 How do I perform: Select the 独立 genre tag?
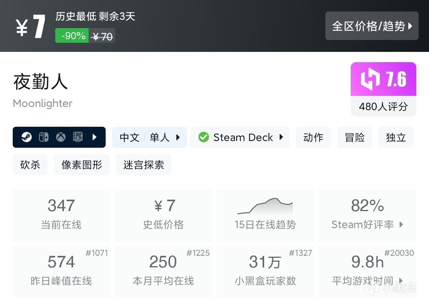tap(396, 137)
